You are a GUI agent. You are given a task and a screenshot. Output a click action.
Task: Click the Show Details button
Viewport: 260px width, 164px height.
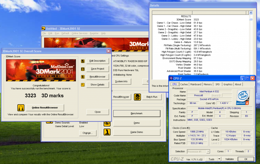pyautogui.click(x=97, y=85)
